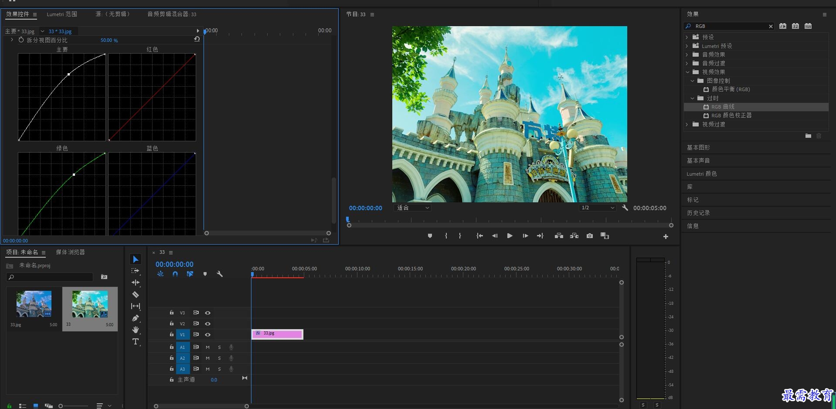Collapse the 图像控制 folder
Image resolution: width=836 pixels, height=409 pixels.
(x=692, y=81)
